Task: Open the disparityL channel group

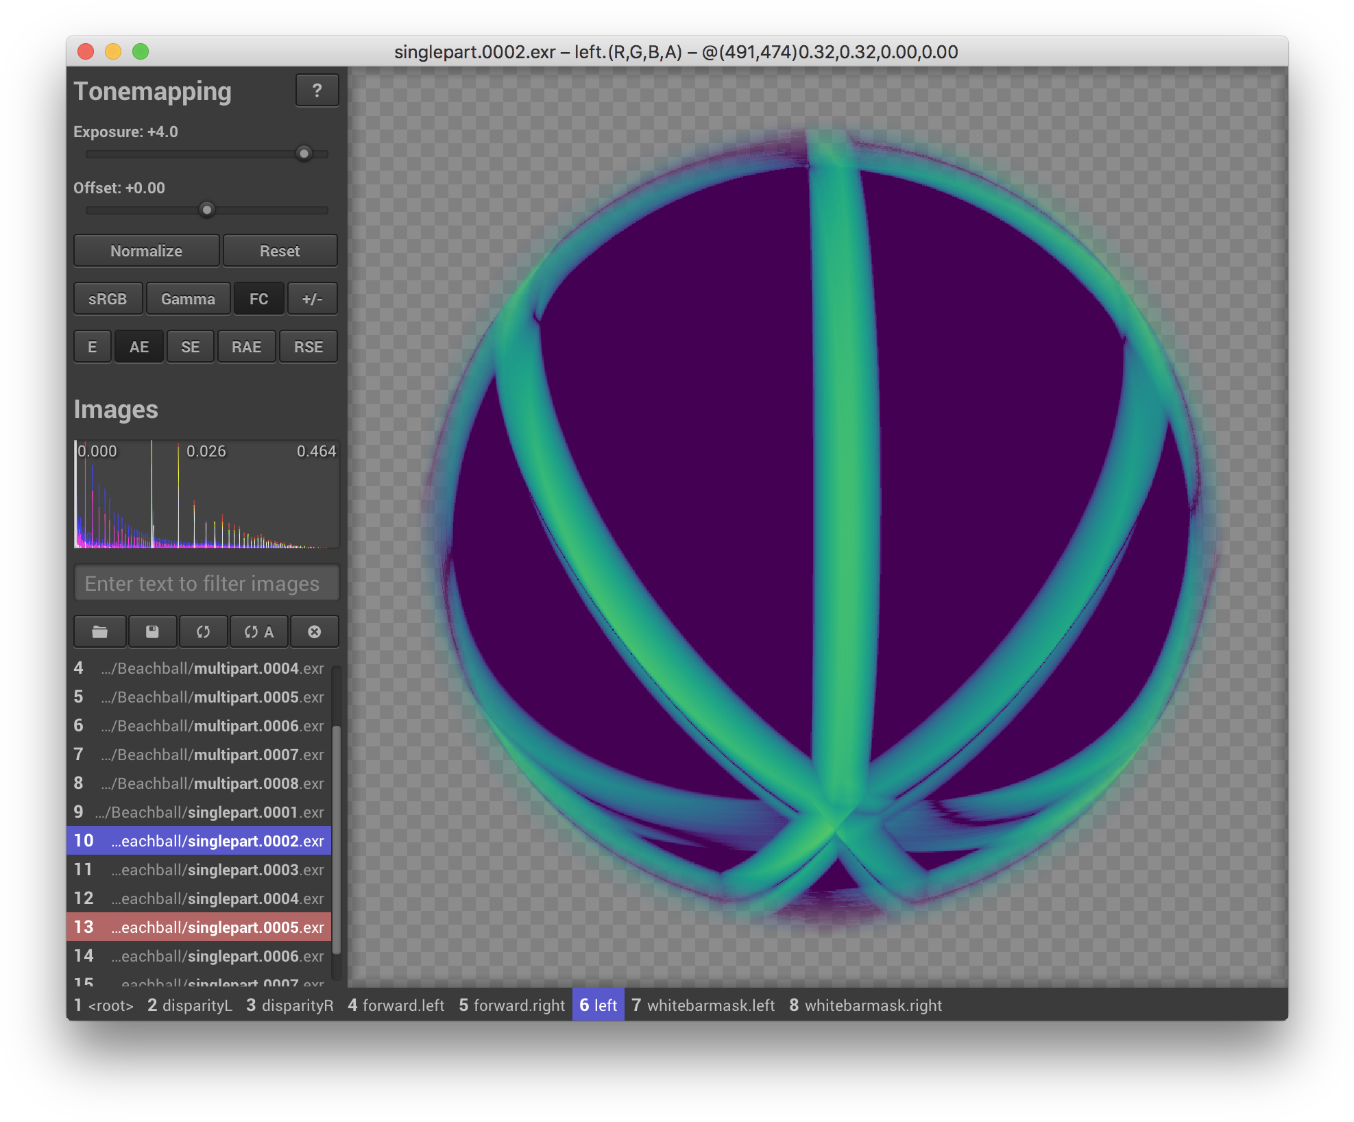Action: (x=190, y=1005)
